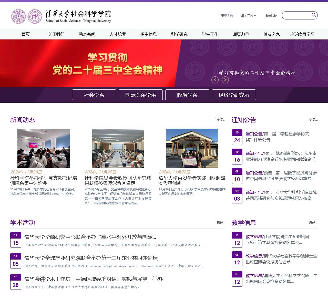Click the 清华大学社会科学学院 title logo text

click(78, 16)
